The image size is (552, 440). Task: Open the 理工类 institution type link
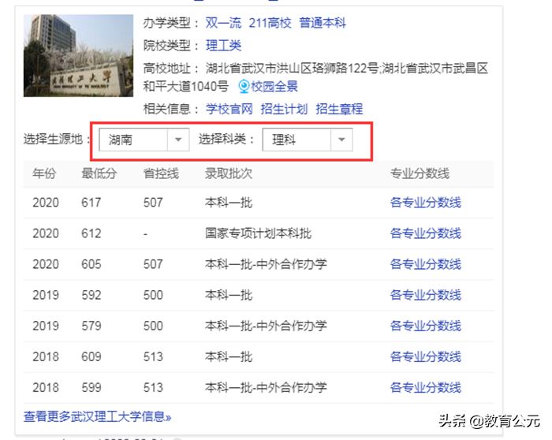pyautogui.click(x=223, y=46)
